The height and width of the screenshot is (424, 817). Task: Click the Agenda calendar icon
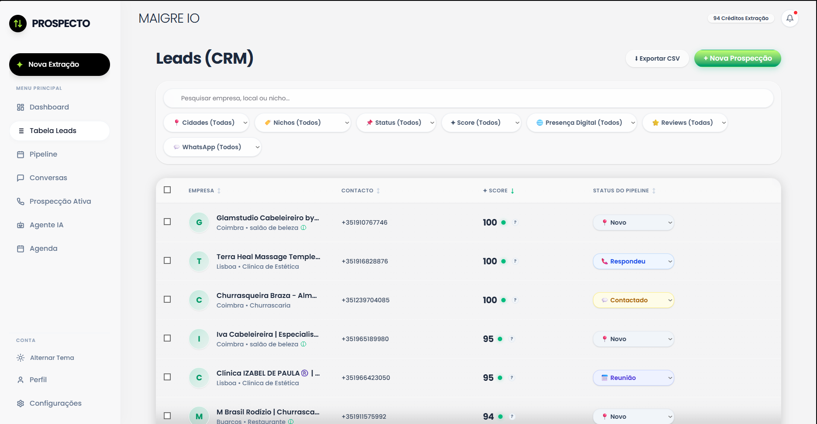(x=21, y=249)
